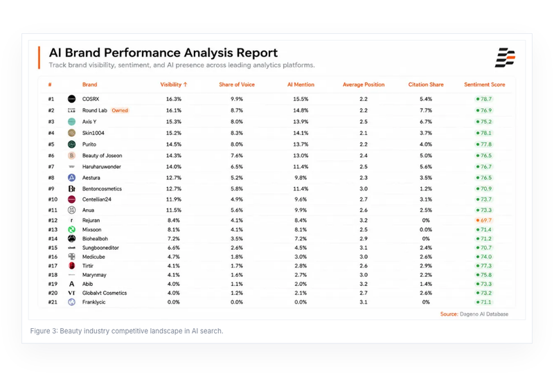Image resolution: width=554 pixels, height=378 pixels.
Task: Click the Purito green logo icon
Action: click(71, 144)
